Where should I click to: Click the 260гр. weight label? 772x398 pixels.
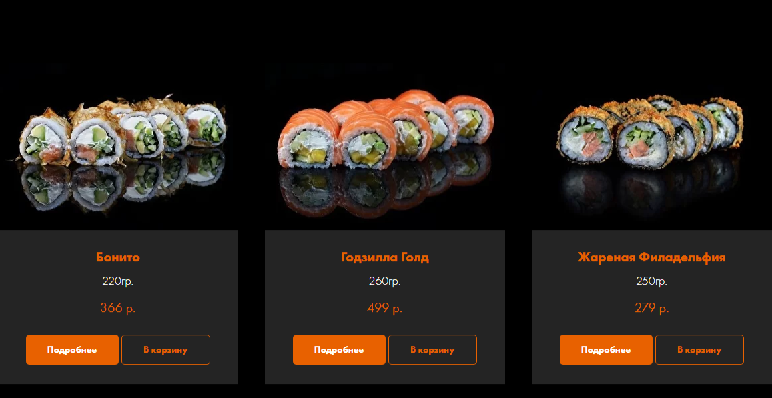click(385, 282)
